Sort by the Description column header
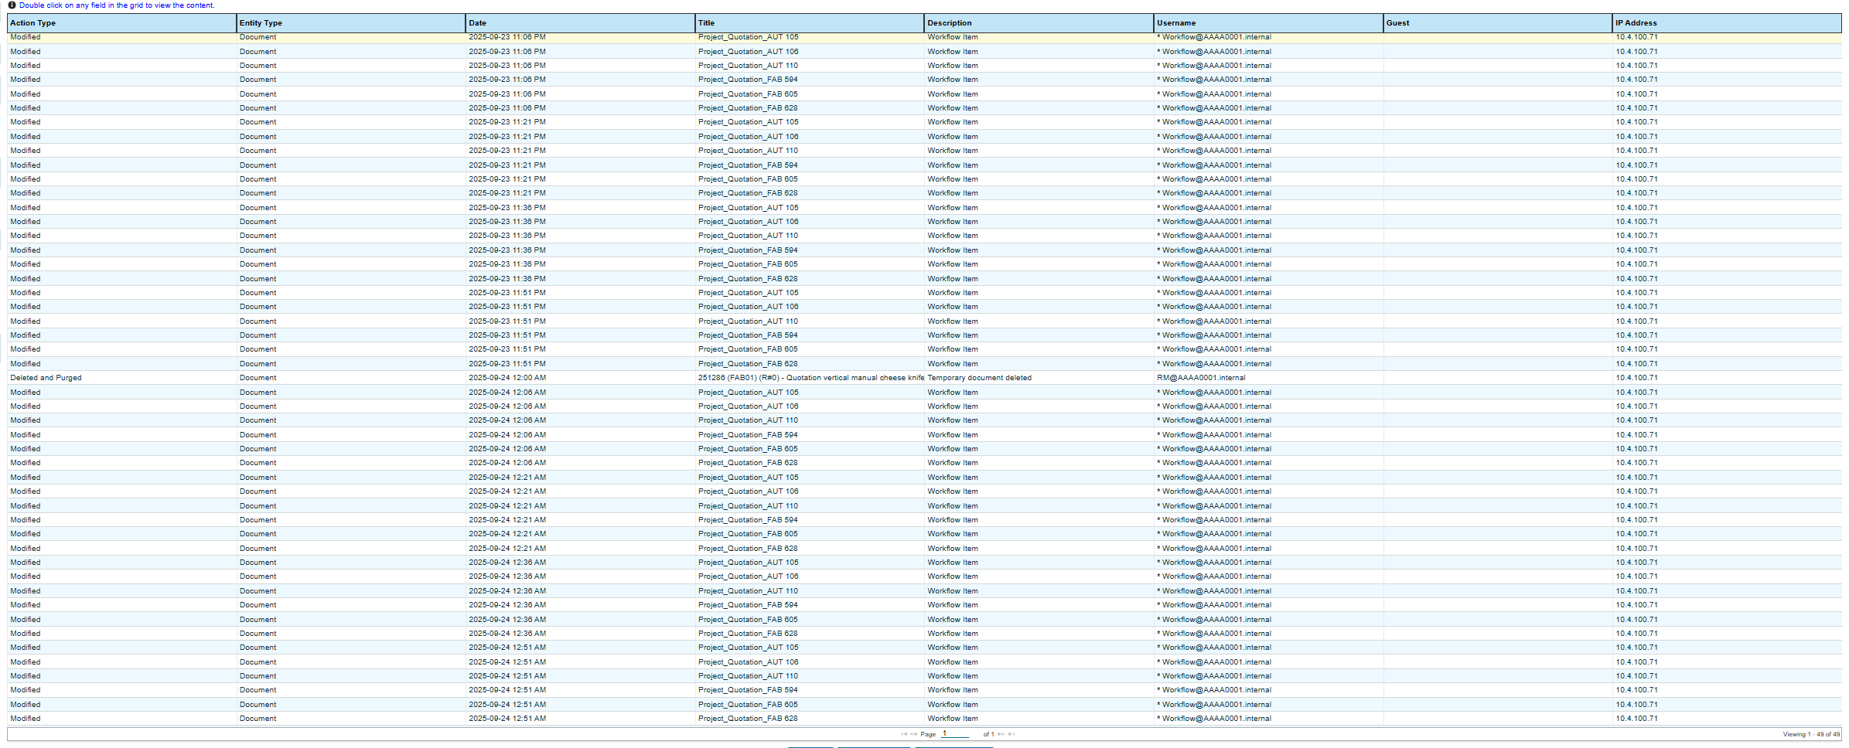 (x=1039, y=23)
